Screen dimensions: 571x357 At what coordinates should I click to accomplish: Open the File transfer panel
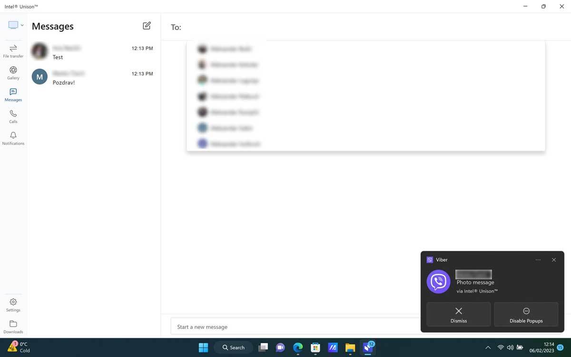[x=13, y=51]
